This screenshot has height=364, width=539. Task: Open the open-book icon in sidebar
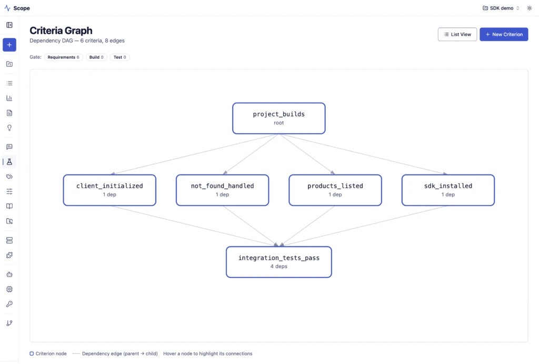[9, 206]
